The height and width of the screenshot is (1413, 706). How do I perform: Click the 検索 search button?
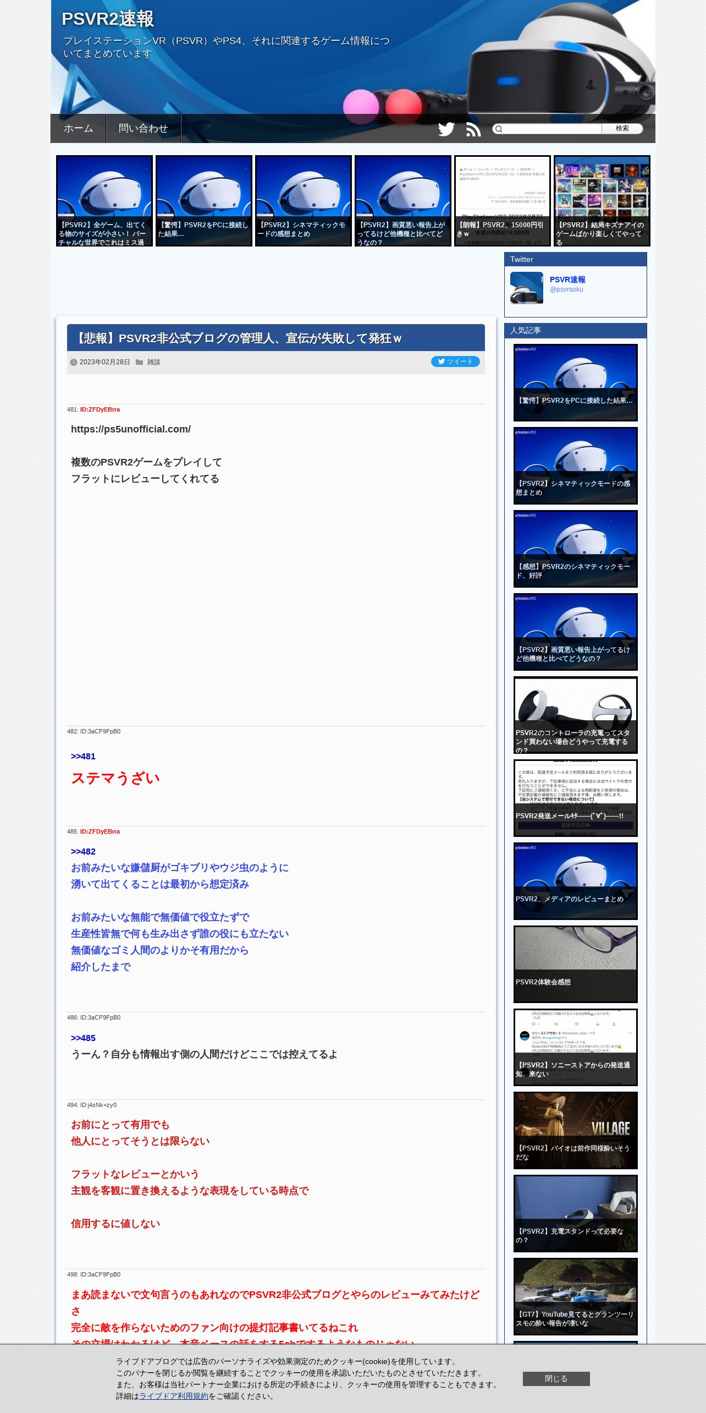point(622,128)
